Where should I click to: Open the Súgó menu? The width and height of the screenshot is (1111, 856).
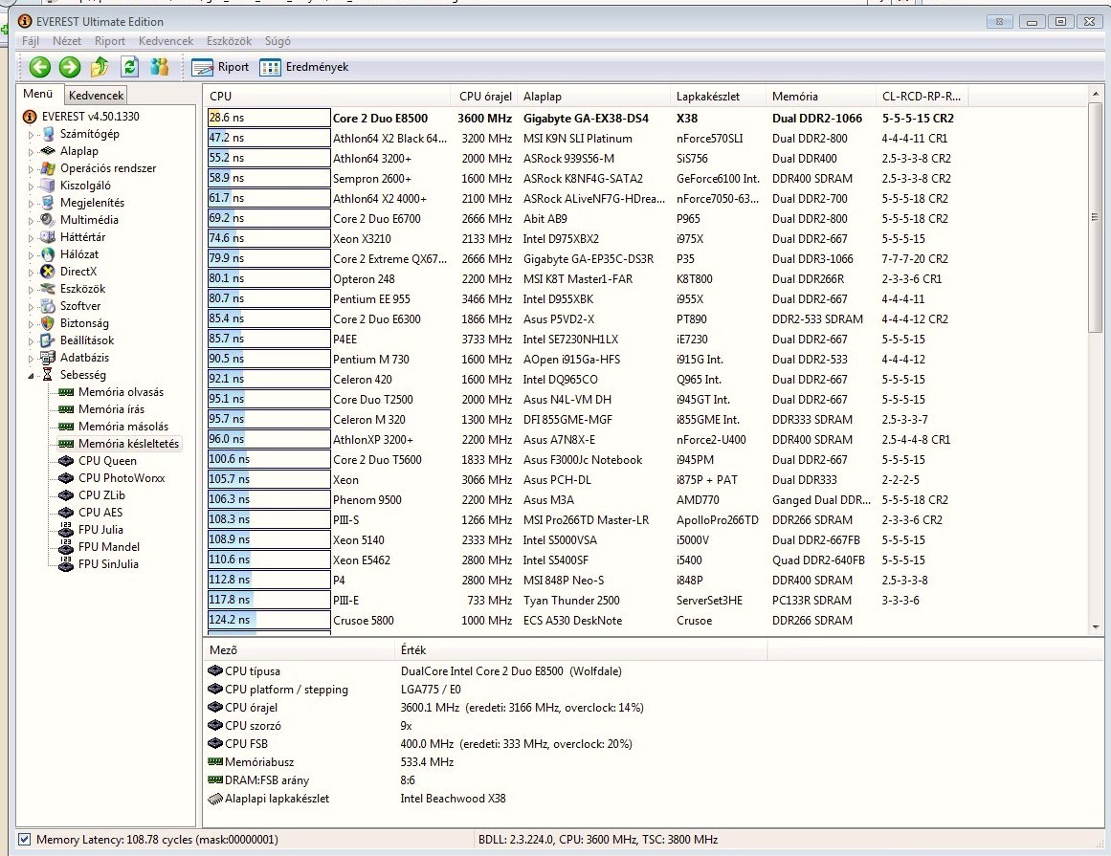click(x=278, y=41)
